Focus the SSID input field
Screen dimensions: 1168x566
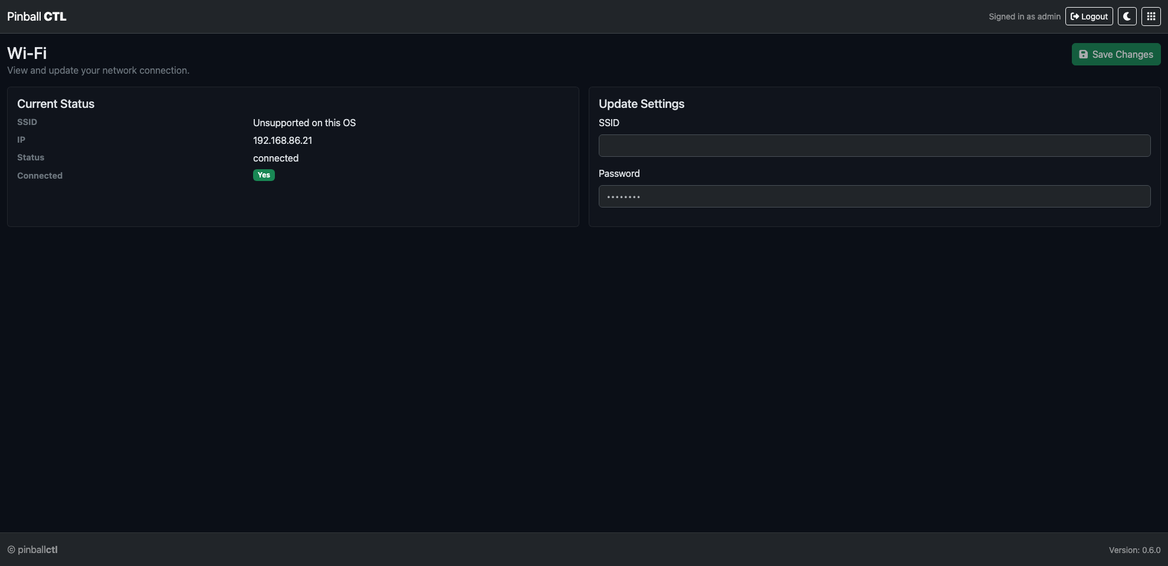click(874, 145)
